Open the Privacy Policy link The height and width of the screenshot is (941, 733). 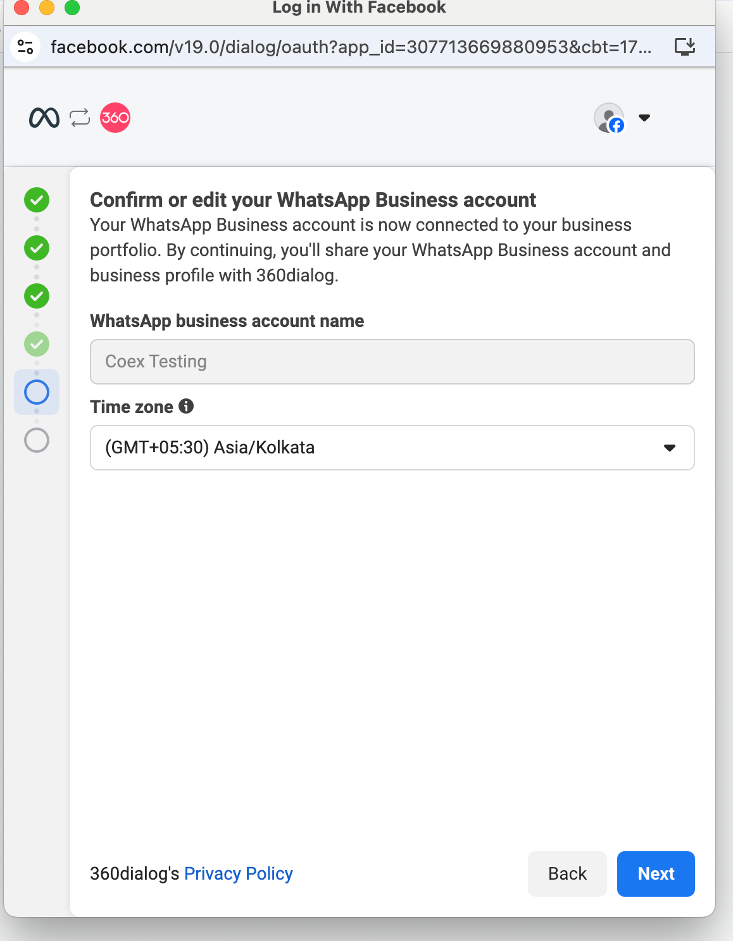(x=239, y=874)
